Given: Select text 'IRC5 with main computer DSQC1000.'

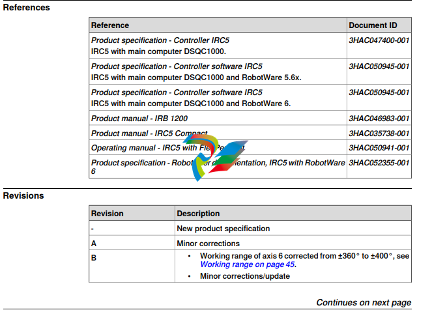Looking at the screenshot, I should [158, 51].
